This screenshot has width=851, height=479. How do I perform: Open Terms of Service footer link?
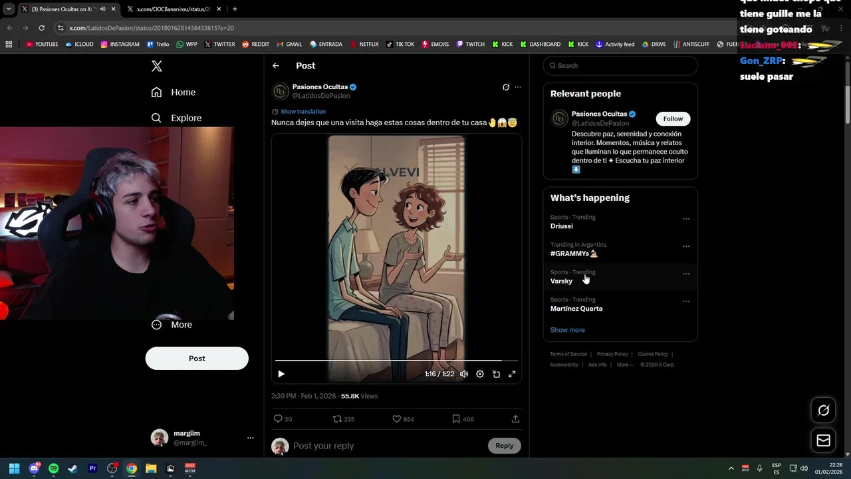568,355
